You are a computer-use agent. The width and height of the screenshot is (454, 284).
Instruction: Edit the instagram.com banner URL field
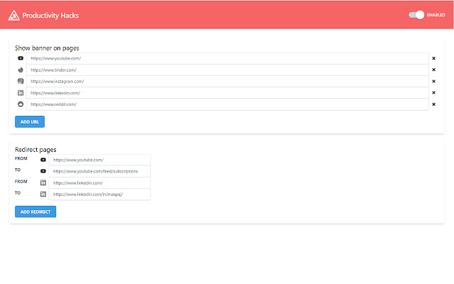tap(228, 82)
